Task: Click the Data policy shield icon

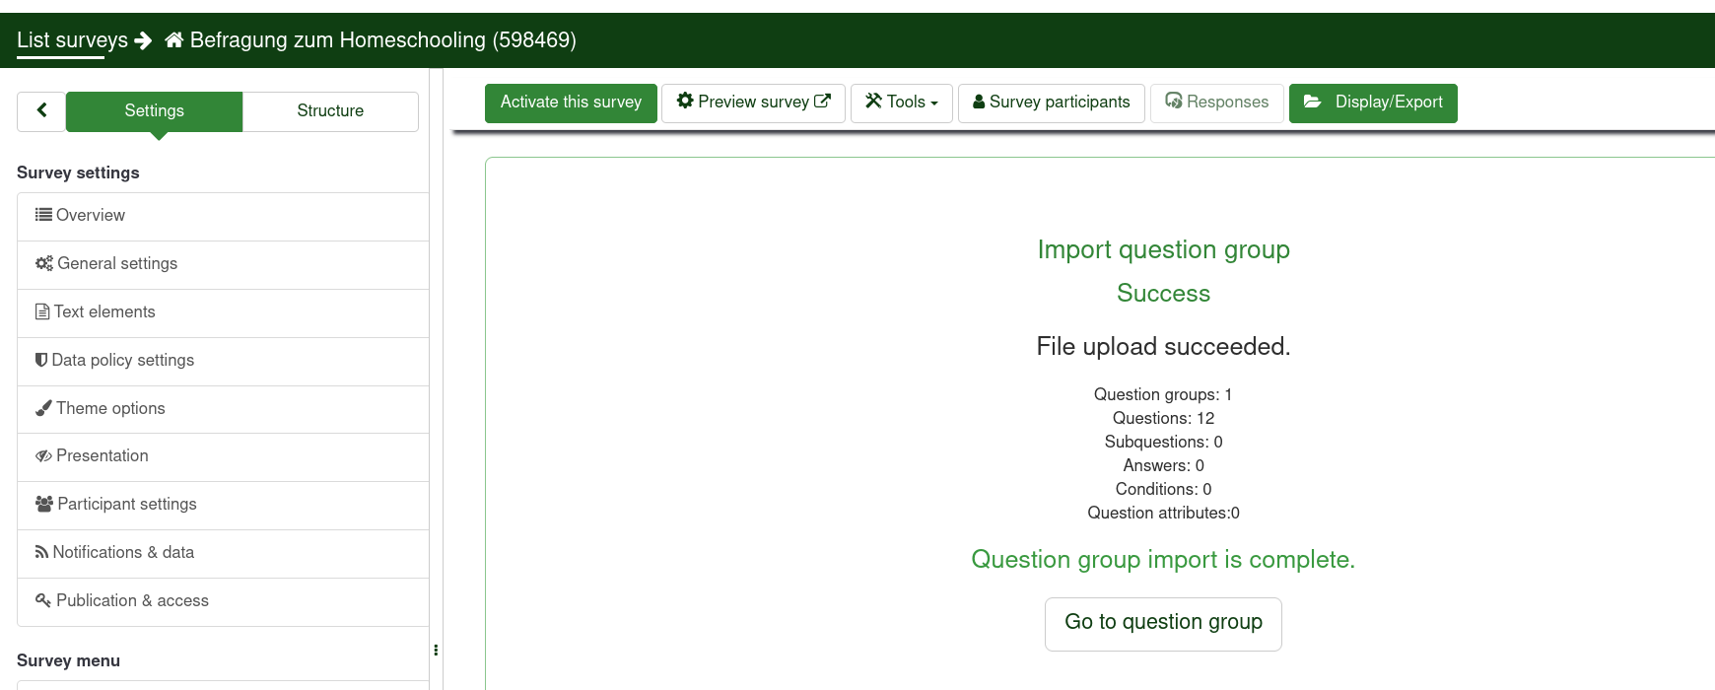Action: 41,360
